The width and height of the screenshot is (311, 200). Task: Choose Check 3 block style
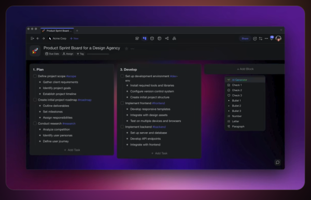(x=245, y=95)
